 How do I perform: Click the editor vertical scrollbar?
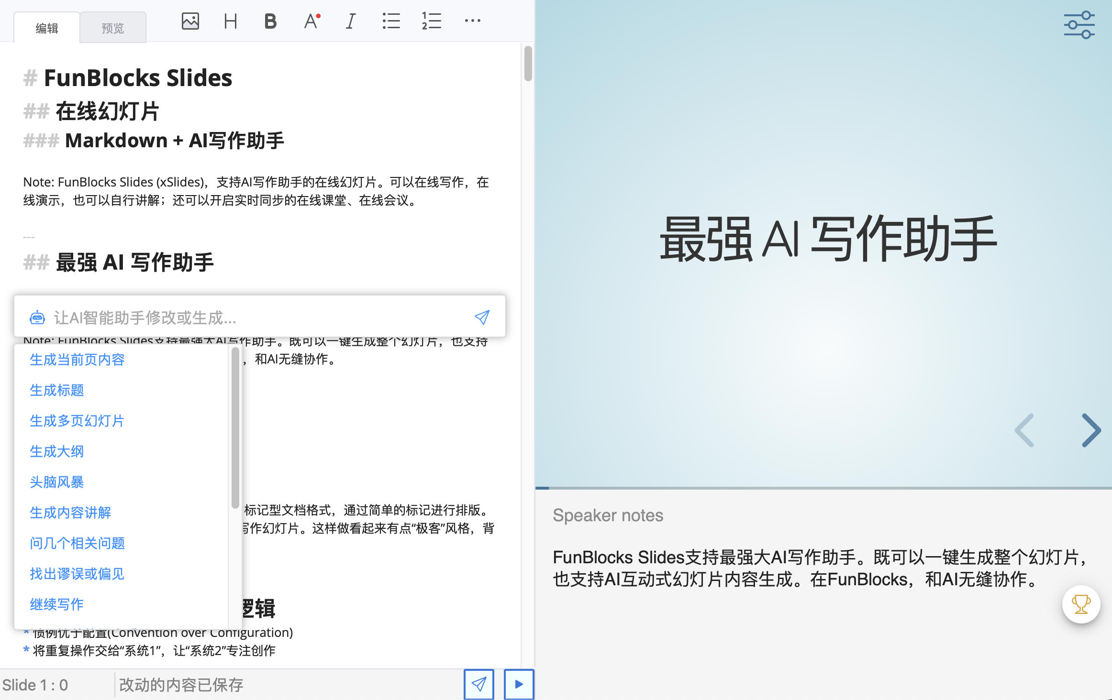(528, 64)
